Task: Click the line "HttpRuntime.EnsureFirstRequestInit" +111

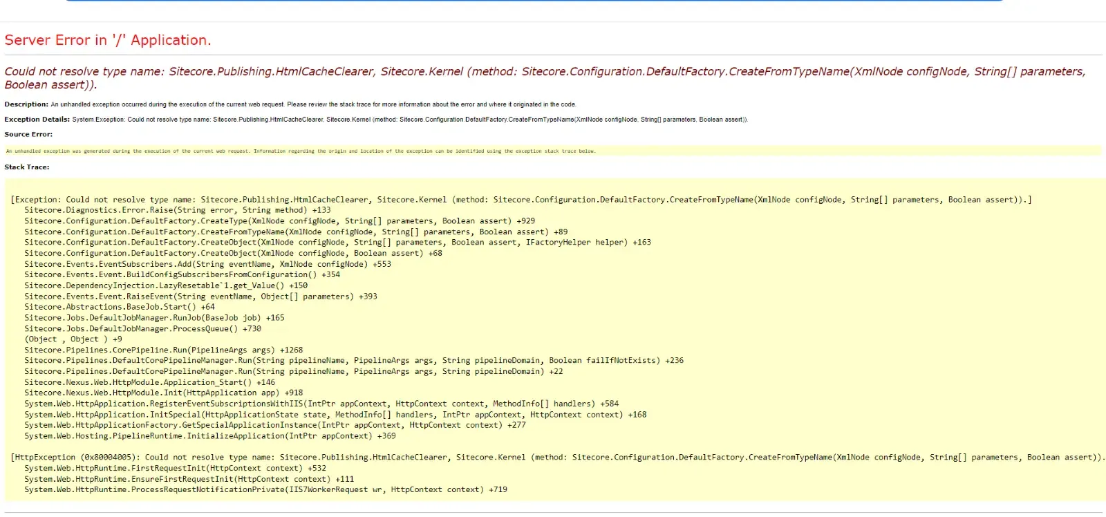Action: [189, 479]
